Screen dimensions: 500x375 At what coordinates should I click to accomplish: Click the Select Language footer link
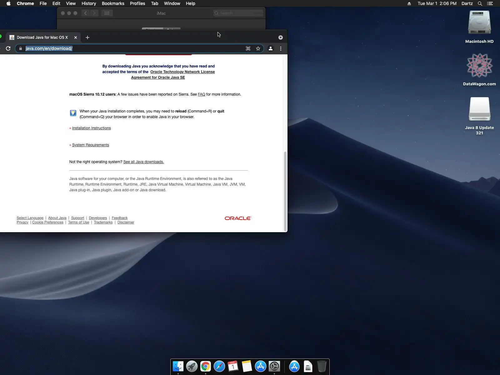(x=30, y=218)
